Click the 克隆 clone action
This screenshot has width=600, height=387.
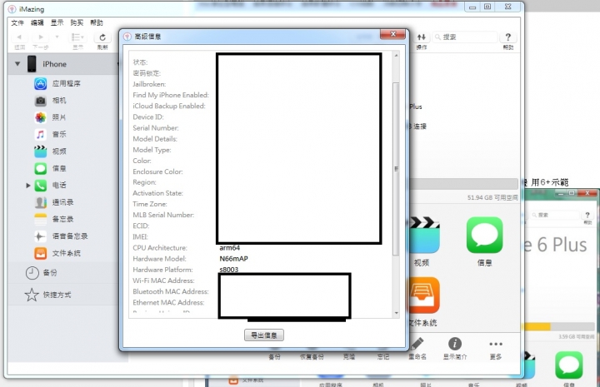click(349, 356)
